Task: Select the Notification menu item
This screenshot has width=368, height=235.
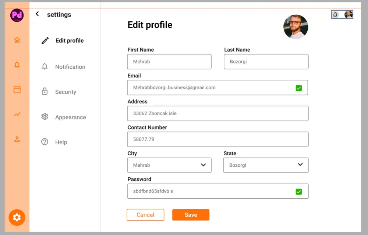Action: pyautogui.click(x=63, y=67)
